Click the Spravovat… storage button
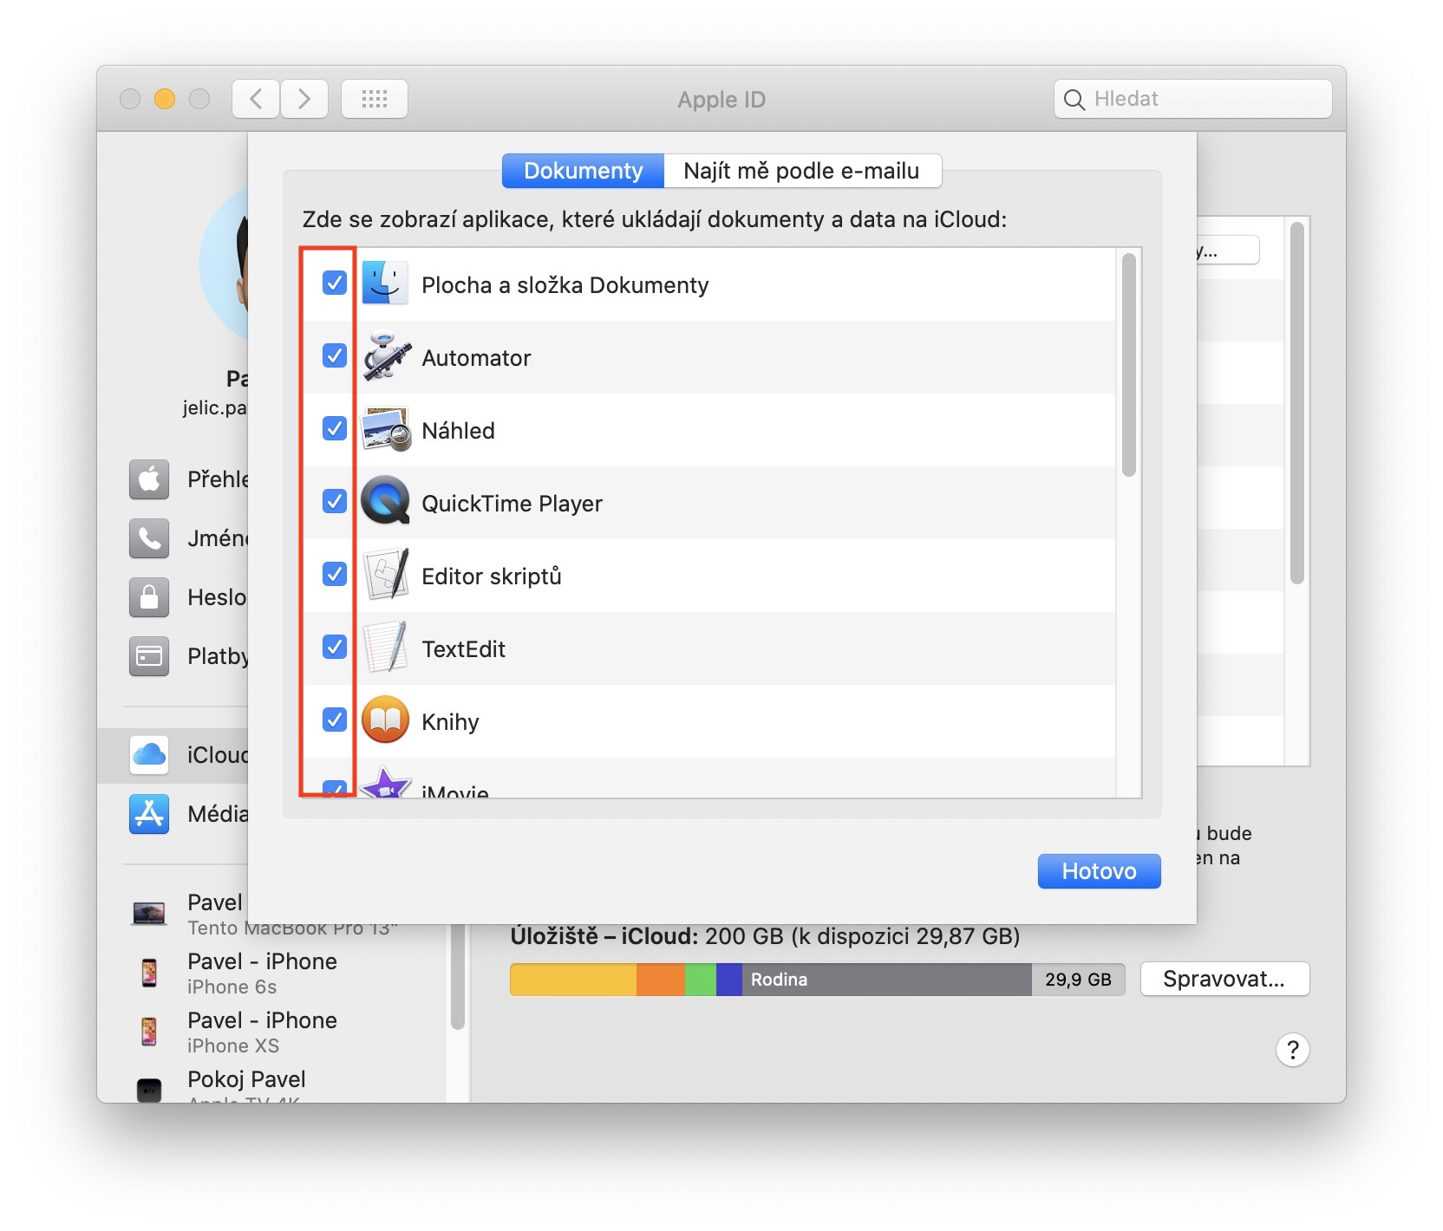 click(1224, 979)
